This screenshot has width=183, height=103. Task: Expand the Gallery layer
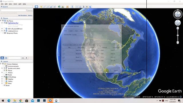point(2,81)
